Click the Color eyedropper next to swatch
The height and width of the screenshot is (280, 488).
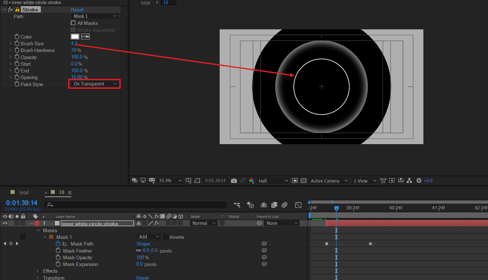[x=85, y=37]
